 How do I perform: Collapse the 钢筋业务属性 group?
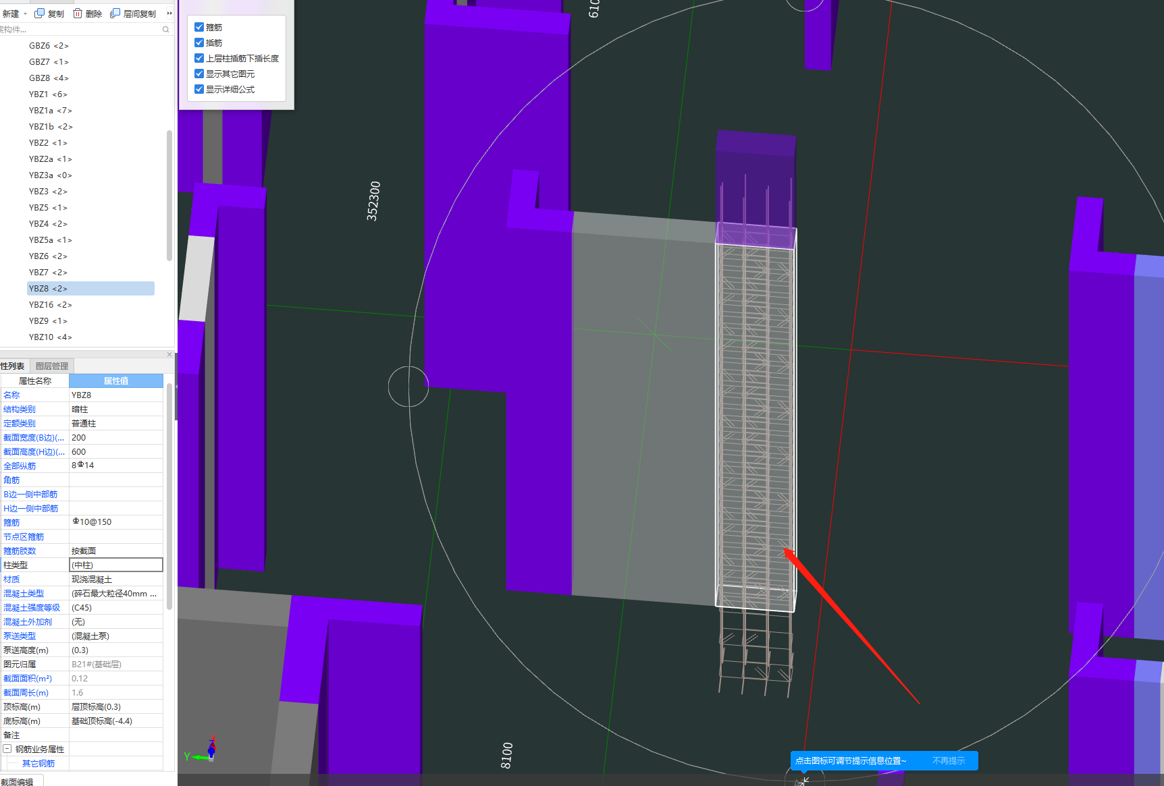[7, 749]
